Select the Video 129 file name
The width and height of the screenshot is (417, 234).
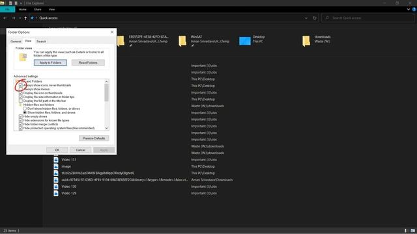(69, 193)
